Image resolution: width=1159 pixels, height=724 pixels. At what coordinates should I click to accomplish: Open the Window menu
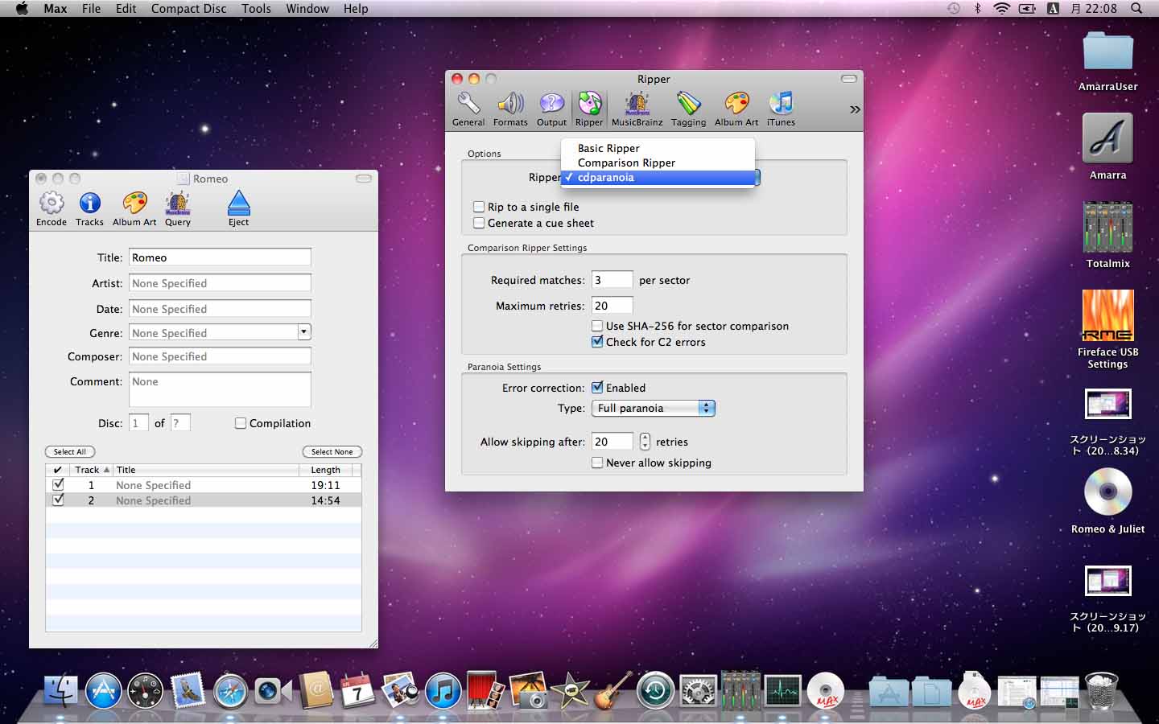(307, 9)
